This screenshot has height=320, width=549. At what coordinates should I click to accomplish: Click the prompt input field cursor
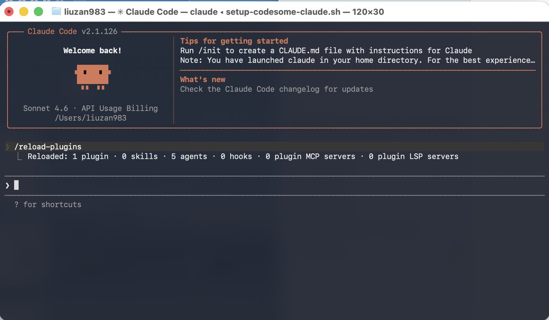tap(16, 185)
